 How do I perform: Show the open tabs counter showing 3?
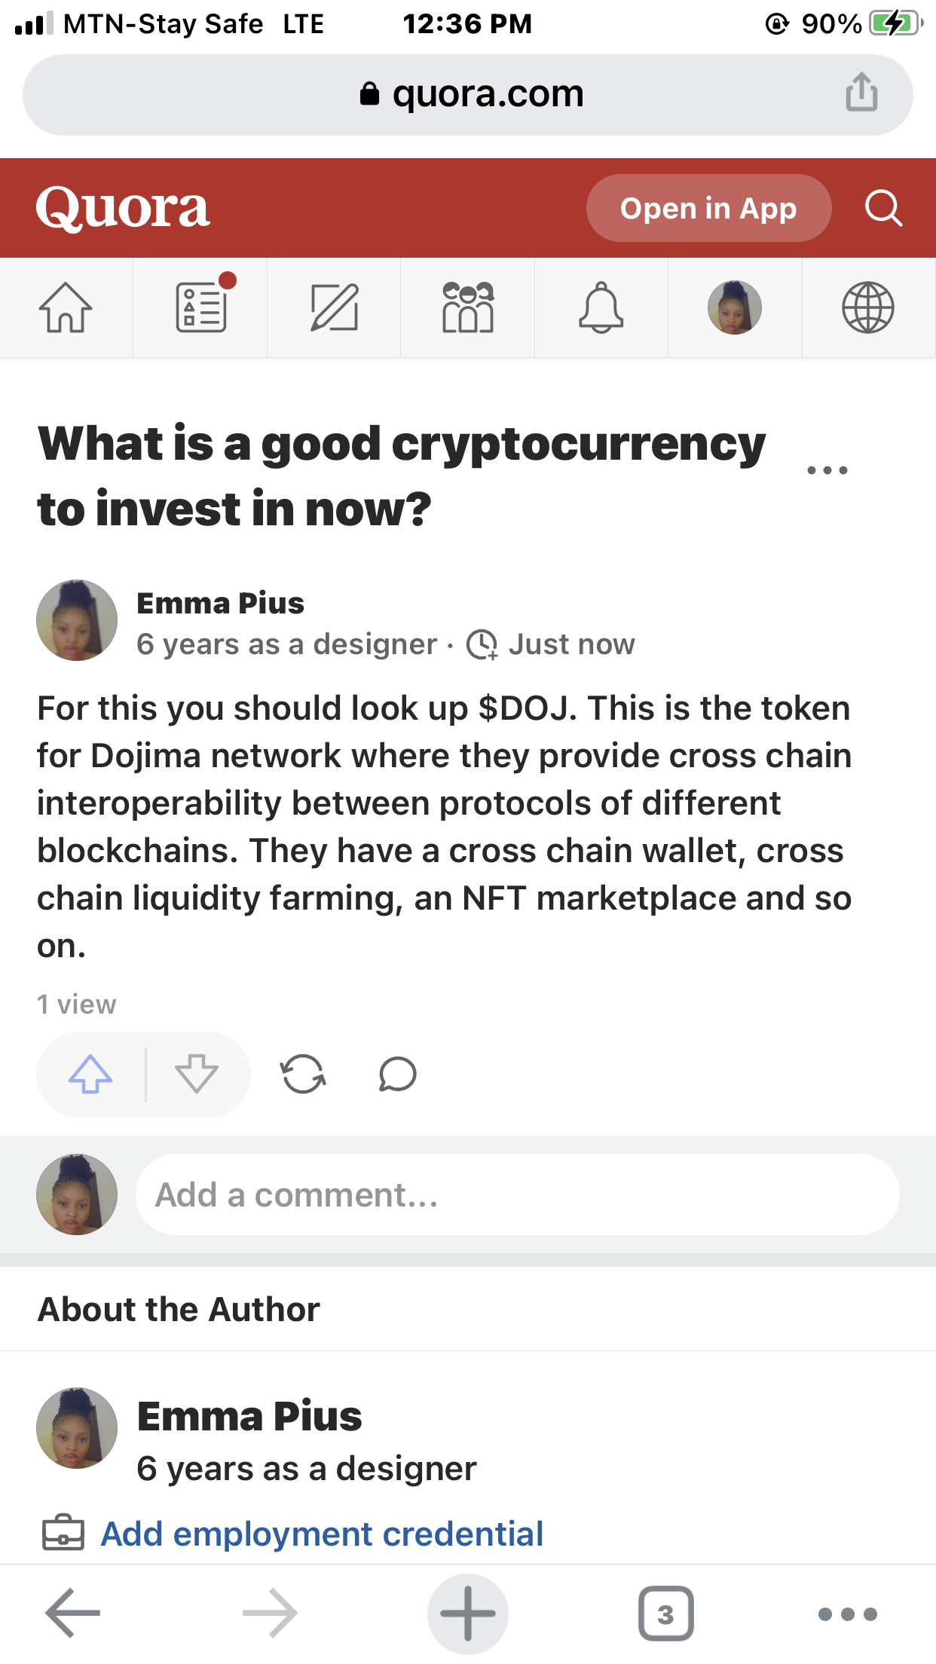pyautogui.click(x=666, y=1614)
